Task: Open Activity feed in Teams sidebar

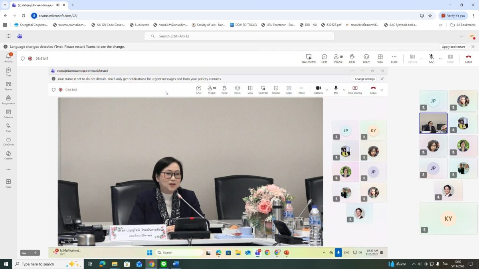Action: tap(8, 57)
